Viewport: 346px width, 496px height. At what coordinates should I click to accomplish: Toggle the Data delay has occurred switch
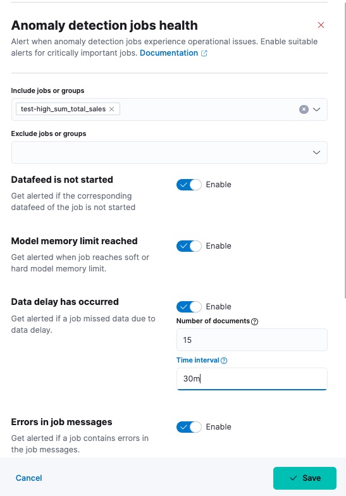tap(188, 306)
